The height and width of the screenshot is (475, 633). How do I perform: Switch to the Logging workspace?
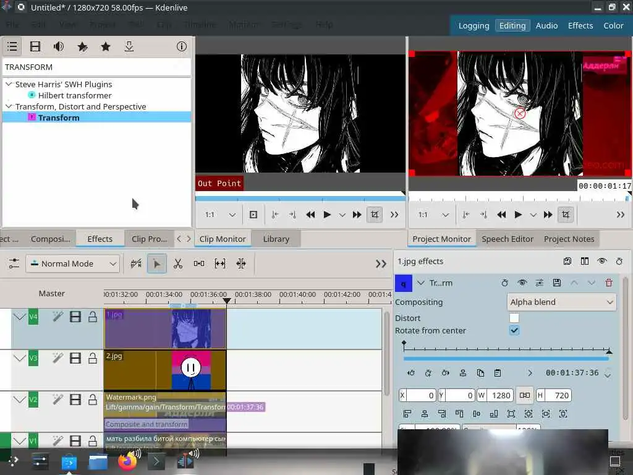[x=474, y=25]
